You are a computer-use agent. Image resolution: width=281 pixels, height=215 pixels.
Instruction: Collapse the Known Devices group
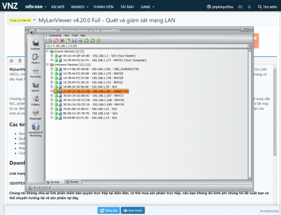[x=47, y=51]
